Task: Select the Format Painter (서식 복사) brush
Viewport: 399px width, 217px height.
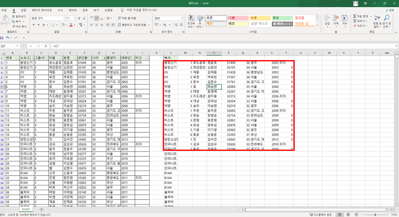Action: click(13, 26)
